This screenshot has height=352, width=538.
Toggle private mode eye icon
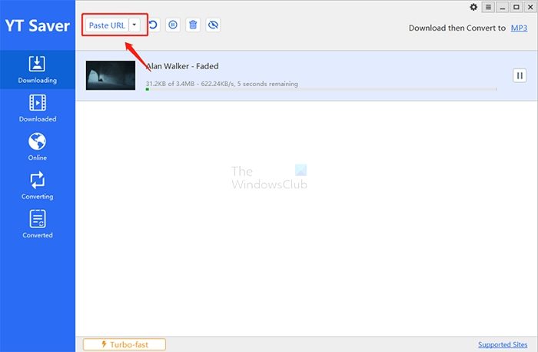pyautogui.click(x=213, y=25)
